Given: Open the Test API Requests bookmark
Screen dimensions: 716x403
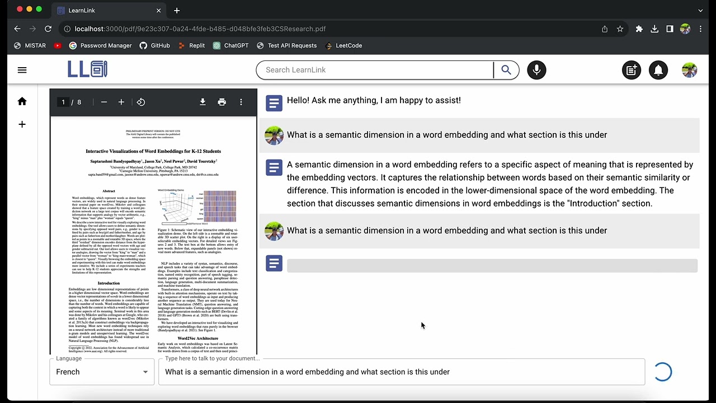Looking at the screenshot, I should [x=286, y=45].
